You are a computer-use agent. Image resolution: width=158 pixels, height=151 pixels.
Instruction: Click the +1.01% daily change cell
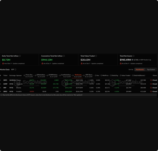117,92
